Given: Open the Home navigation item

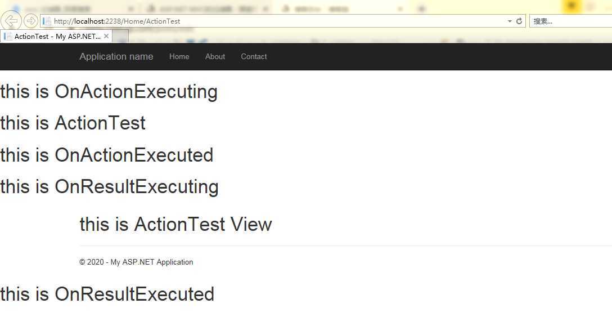Looking at the screenshot, I should pyautogui.click(x=179, y=56).
